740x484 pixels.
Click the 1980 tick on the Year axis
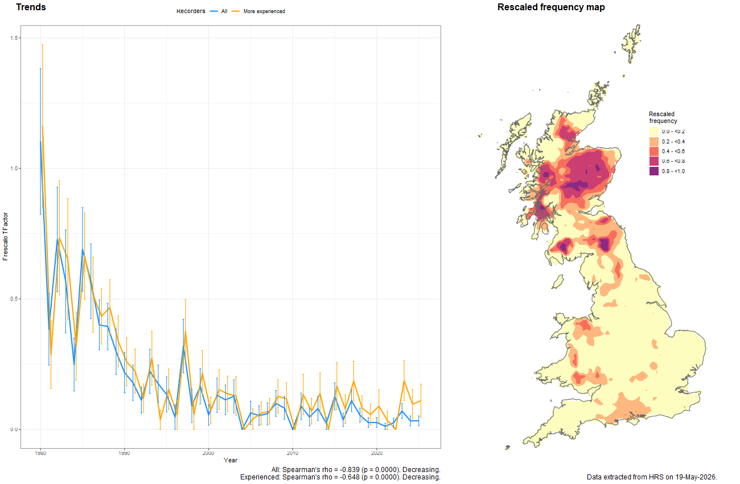[40, 453]
